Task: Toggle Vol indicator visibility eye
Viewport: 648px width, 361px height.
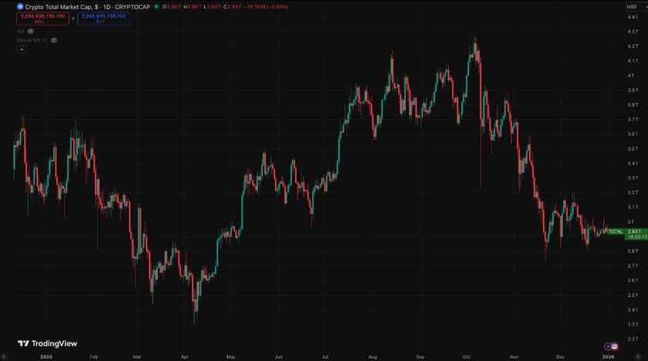Action: coord(31,31)
